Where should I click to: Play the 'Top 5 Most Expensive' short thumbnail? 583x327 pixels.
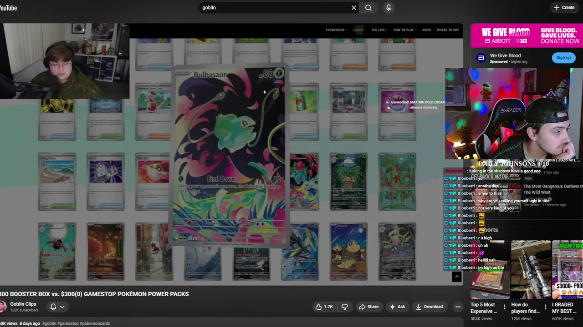(490, 270)
